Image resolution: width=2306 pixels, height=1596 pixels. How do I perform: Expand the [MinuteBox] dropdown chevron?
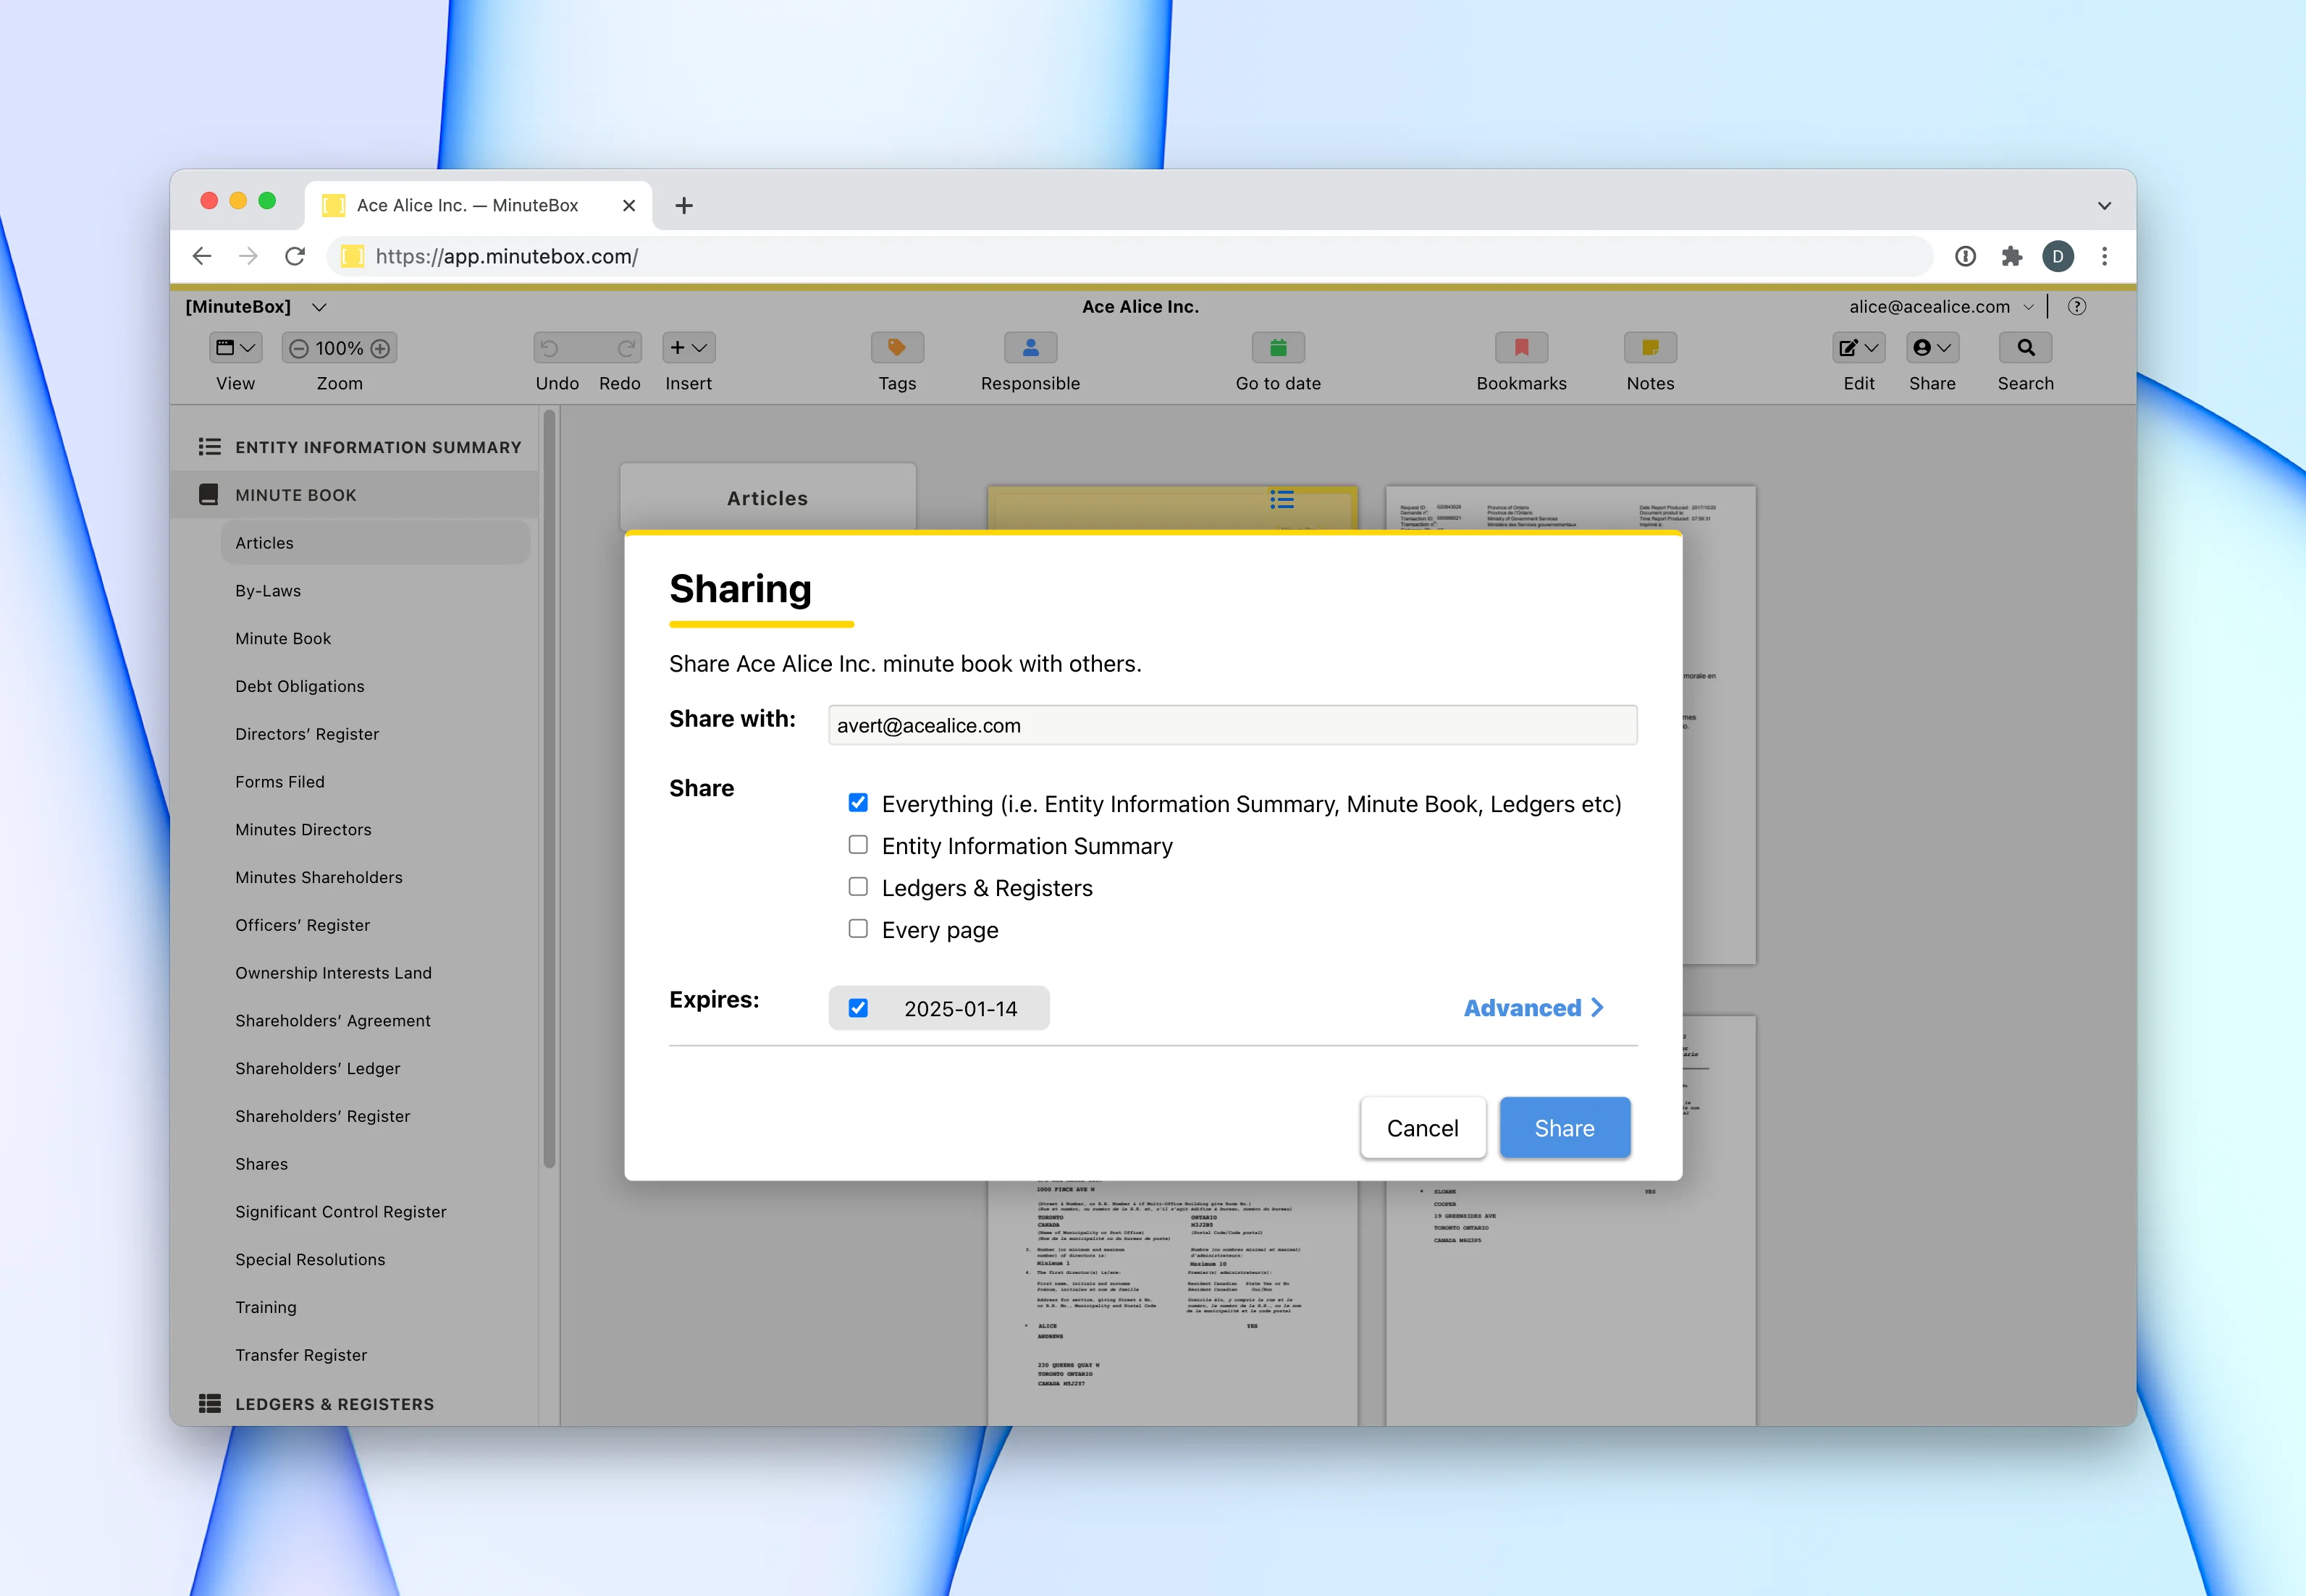point(319,307)
